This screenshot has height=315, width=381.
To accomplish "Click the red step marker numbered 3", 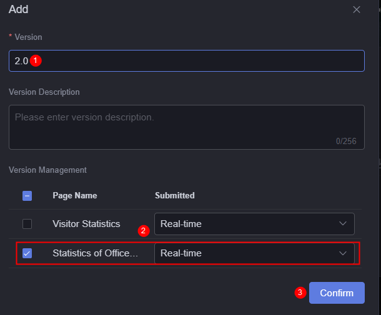I will [300, 293].
